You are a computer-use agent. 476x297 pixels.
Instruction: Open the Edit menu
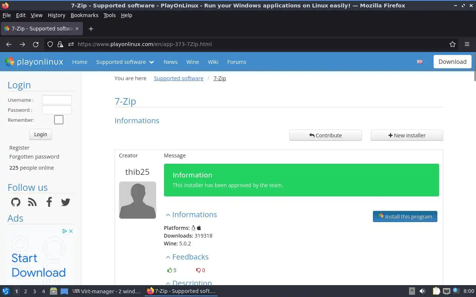[x=21, y=15]
